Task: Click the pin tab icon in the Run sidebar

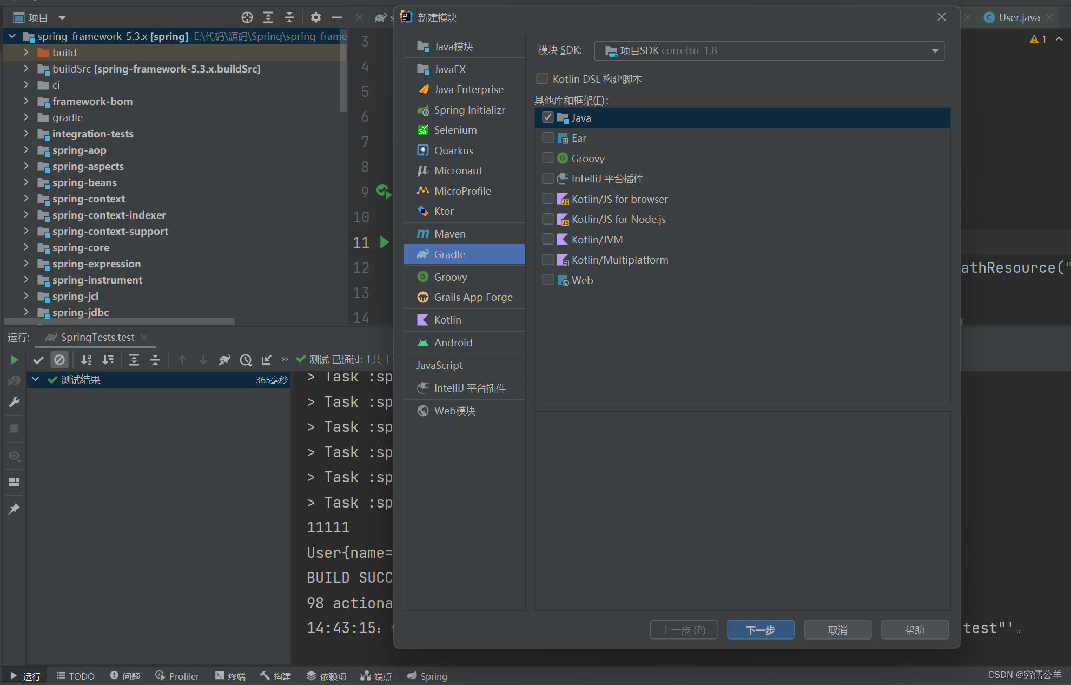Action: coord(14,509)
